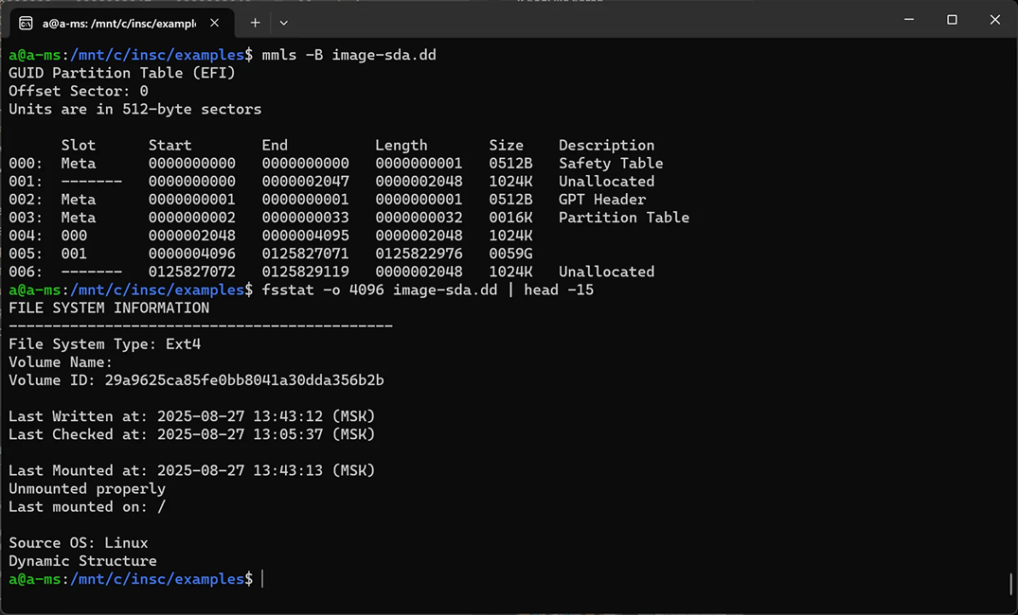Click 'FILE SYSTEM INFORMATION' heading

coord(109,308)
